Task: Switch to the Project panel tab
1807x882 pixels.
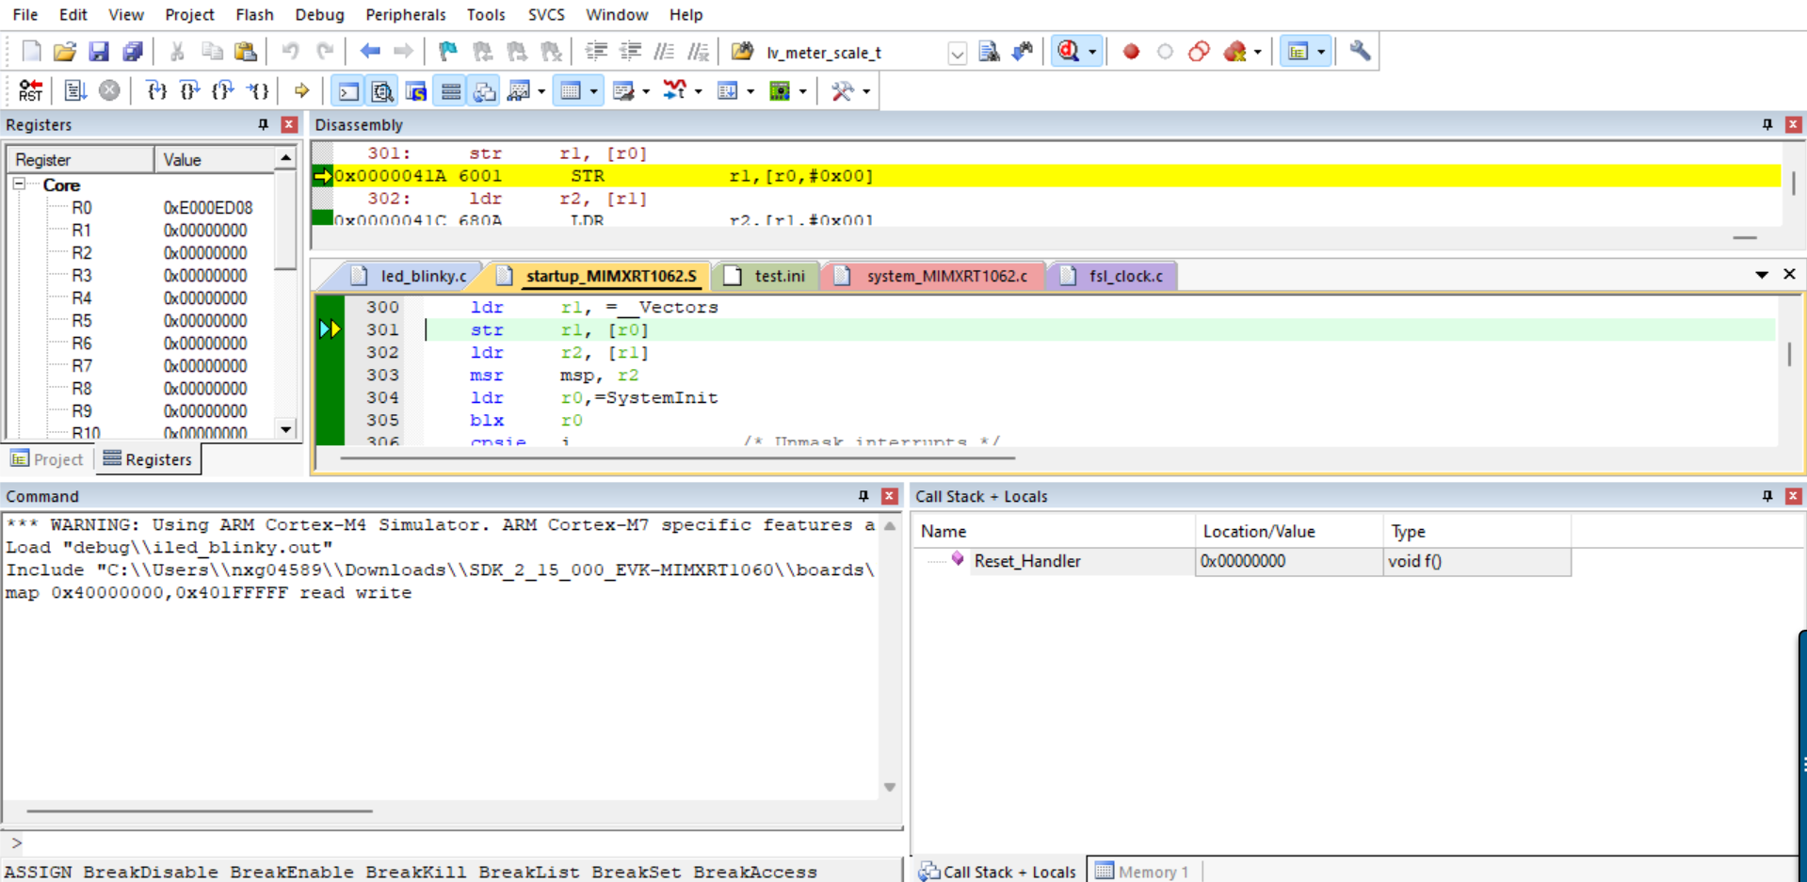Action: (47, 459)
